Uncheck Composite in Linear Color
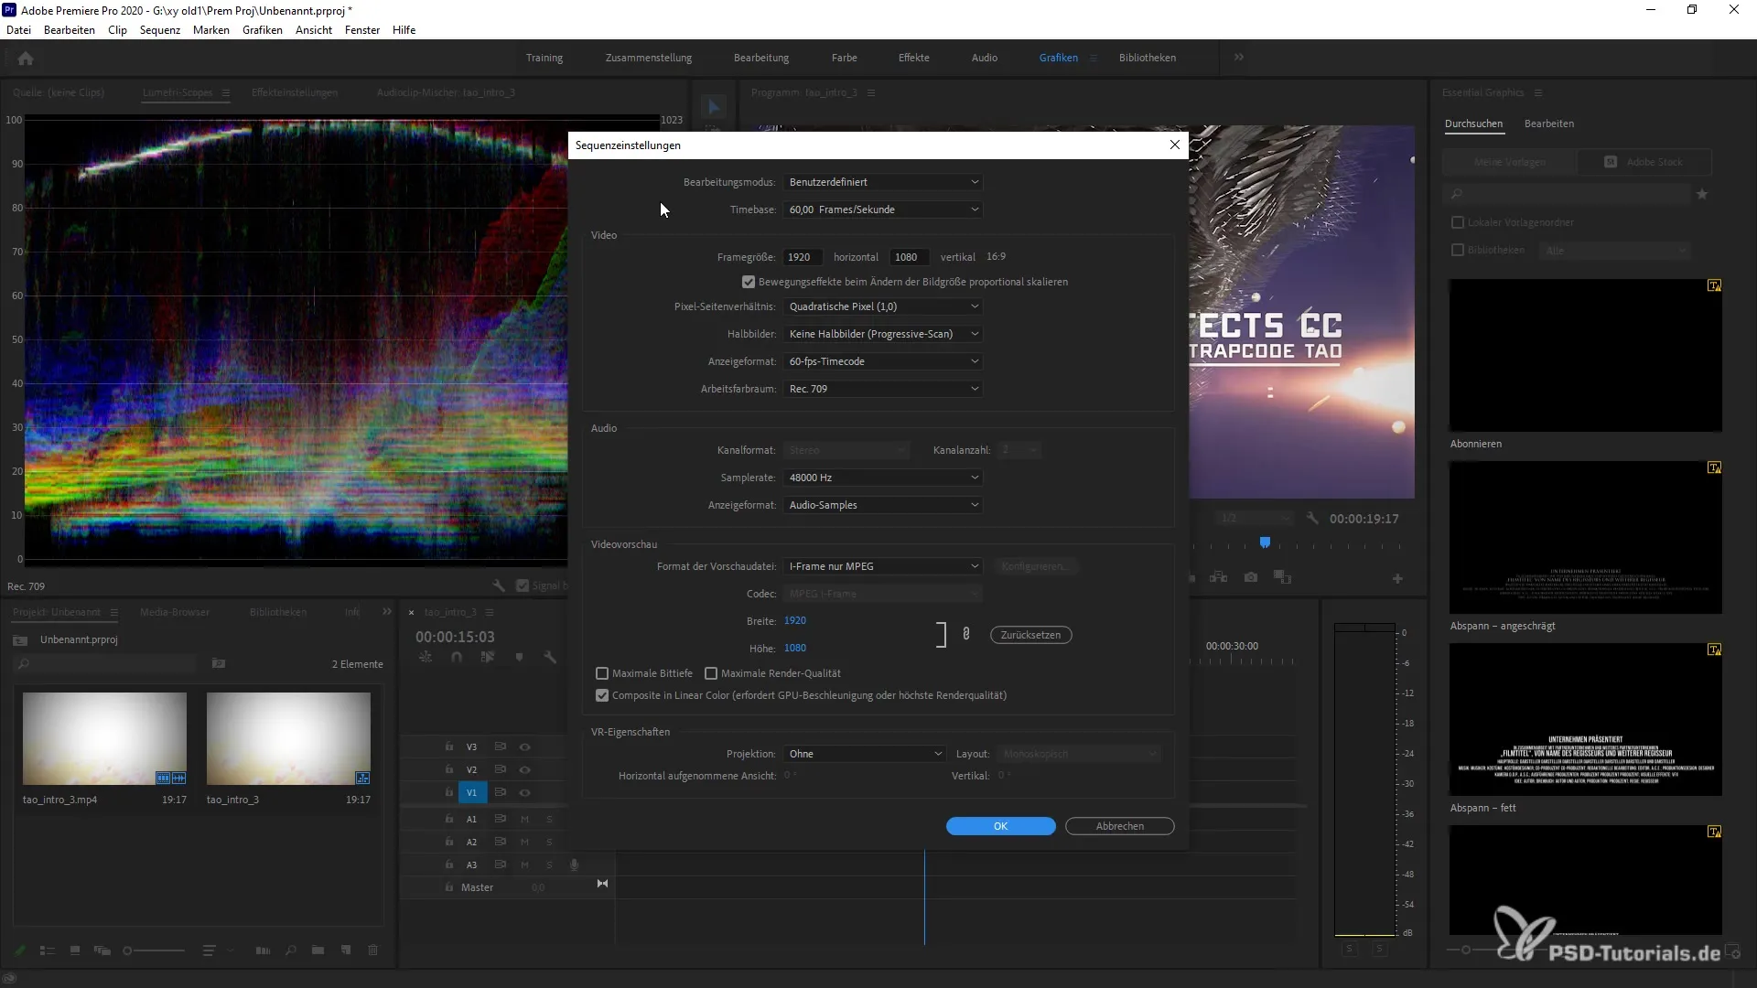 click(x=602, y=695)
